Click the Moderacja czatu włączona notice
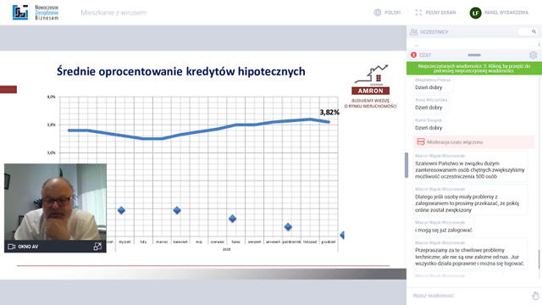The image size is (542, 305). pyautogui.click(x=473, y=142)
